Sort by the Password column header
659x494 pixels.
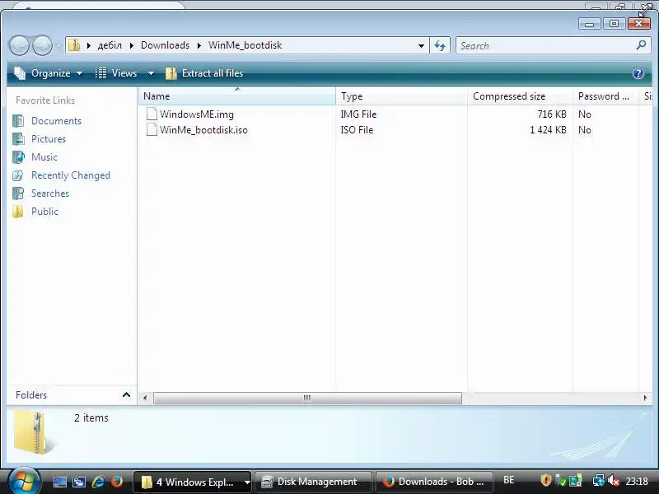(x=605, y=96)
